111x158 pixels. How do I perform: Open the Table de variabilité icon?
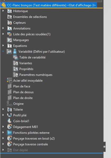click(x=16, y=57)
